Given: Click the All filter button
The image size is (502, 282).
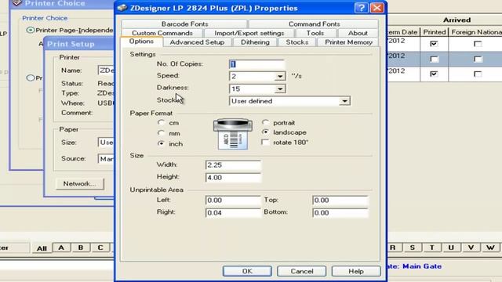Looking at the screenshot, I should [x=42, y=248].
